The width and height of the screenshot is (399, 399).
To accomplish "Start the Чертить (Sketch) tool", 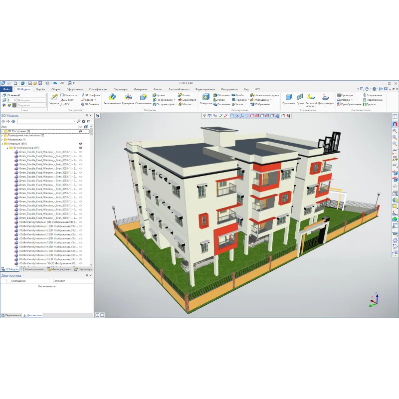I will [x=54, y=98].
